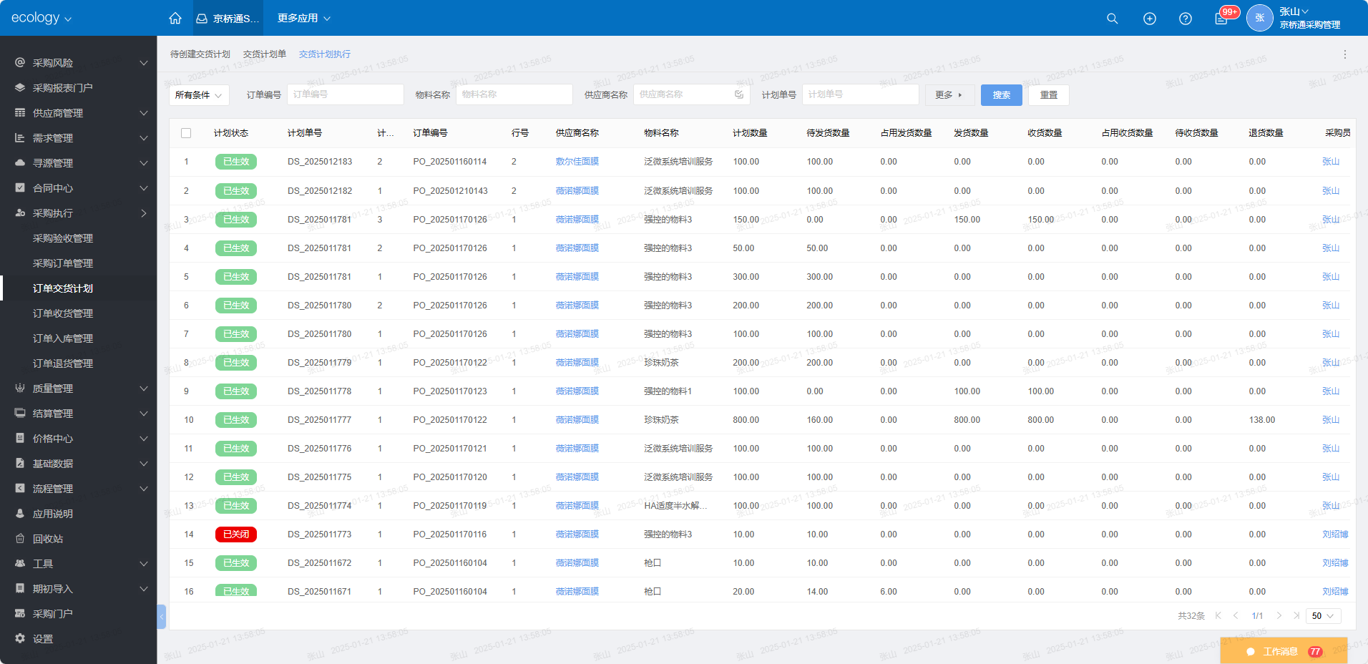
Task: Open 订单入库管理 submenu item
Action: [63, 338]
